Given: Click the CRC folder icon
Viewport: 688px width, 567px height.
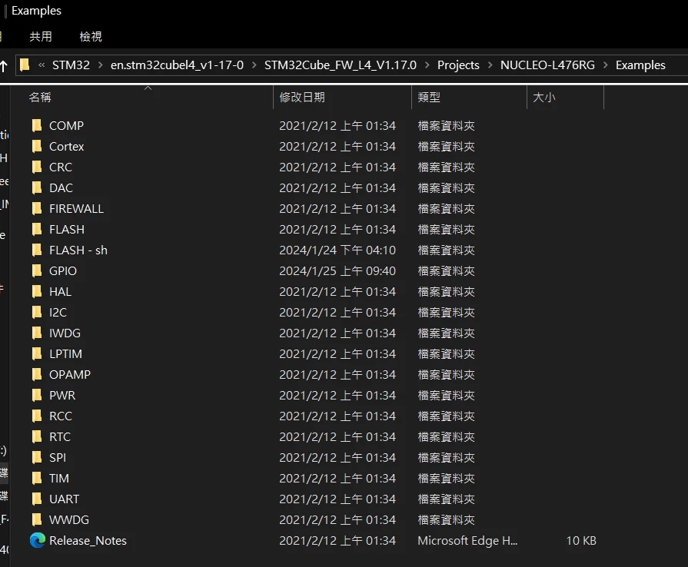Looking at the screenshot, I should [x=37, y=167].
